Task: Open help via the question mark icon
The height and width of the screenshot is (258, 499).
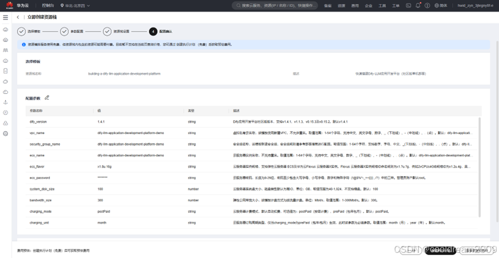Action: [427, 5]
